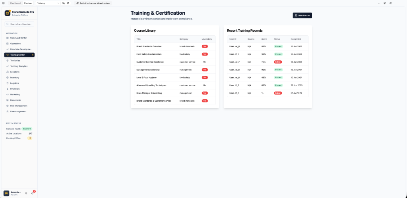Click the Score column header
407x198 pixels.
point(264,39)
